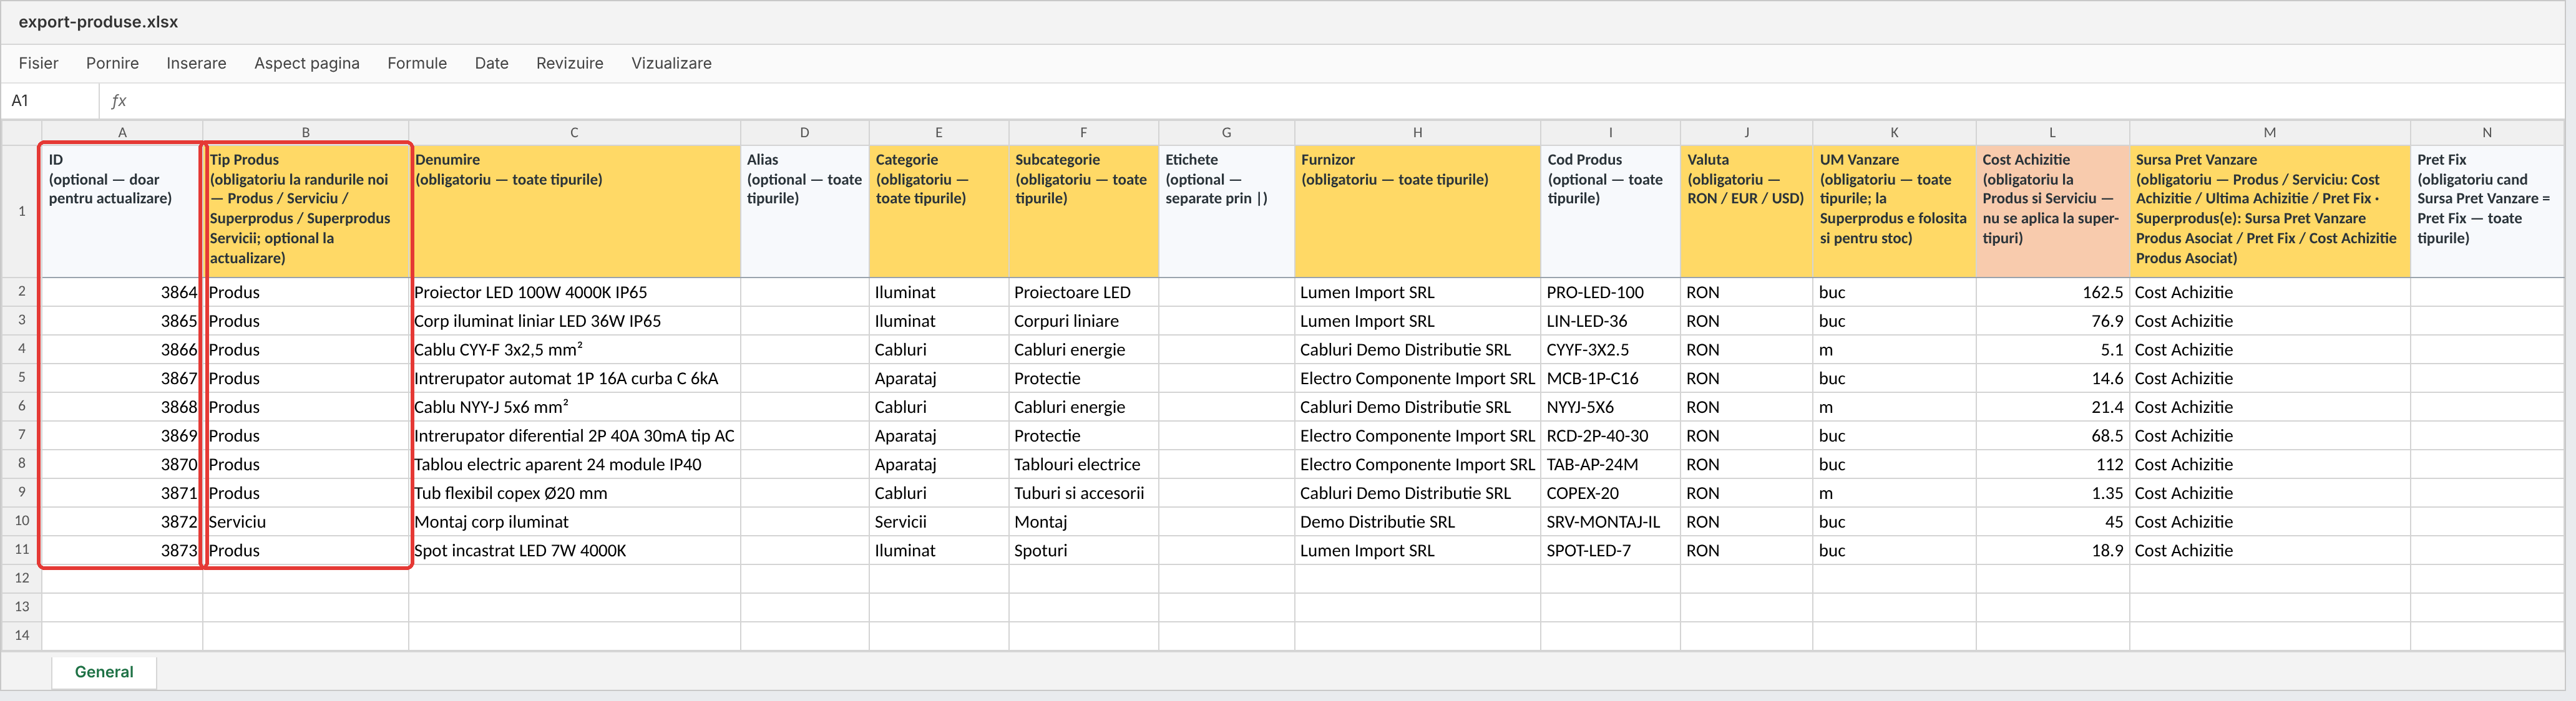Viewport: 2576px width, 701px height.
Task: Click the fx function icon
Action: coord(118,101)
